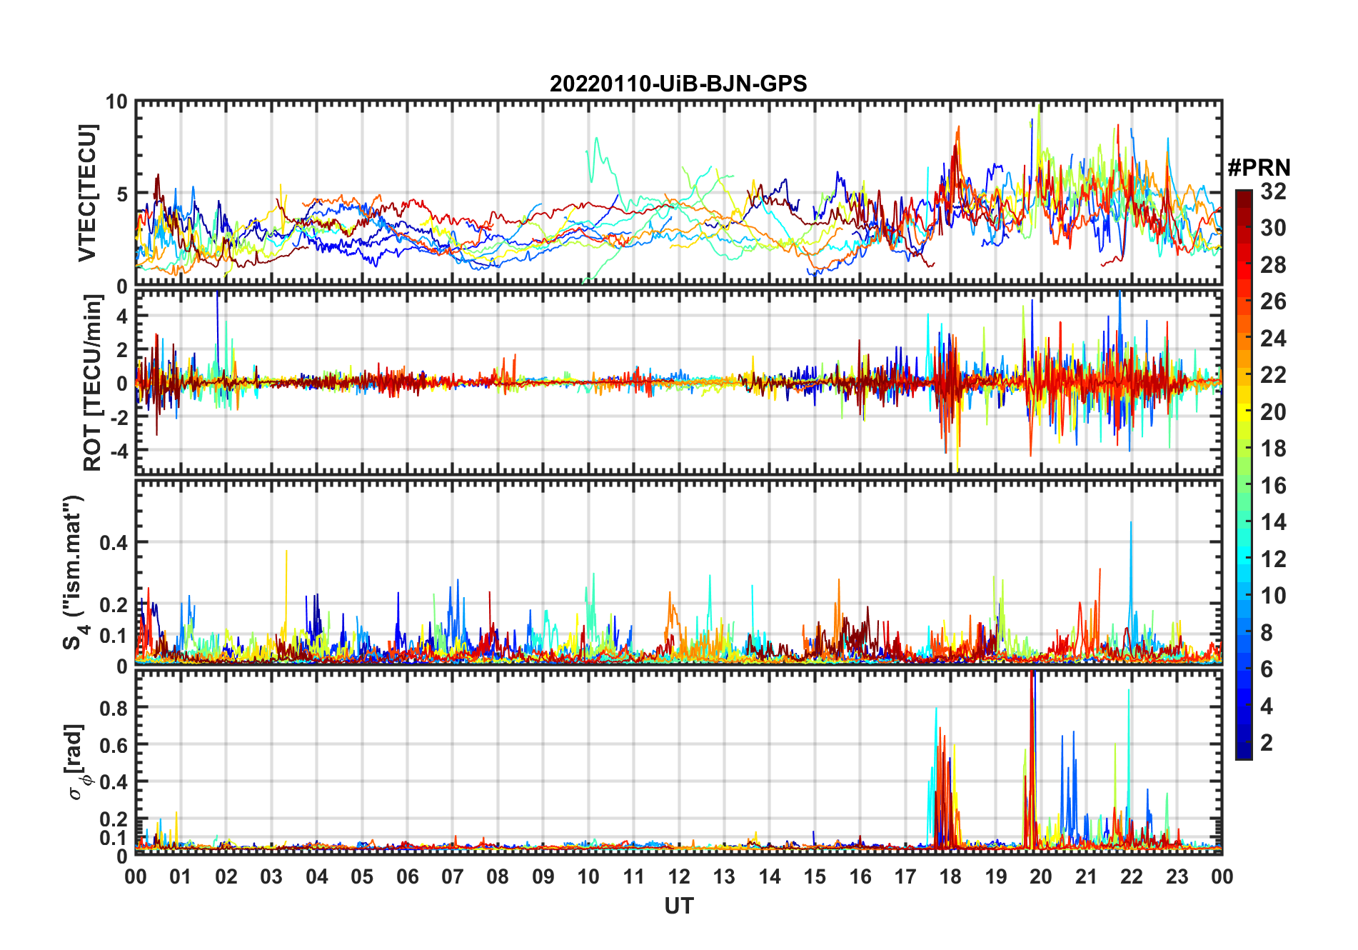Click colorbar tick label 16
The image size is (1358, 950).
tap(1273, 486)
